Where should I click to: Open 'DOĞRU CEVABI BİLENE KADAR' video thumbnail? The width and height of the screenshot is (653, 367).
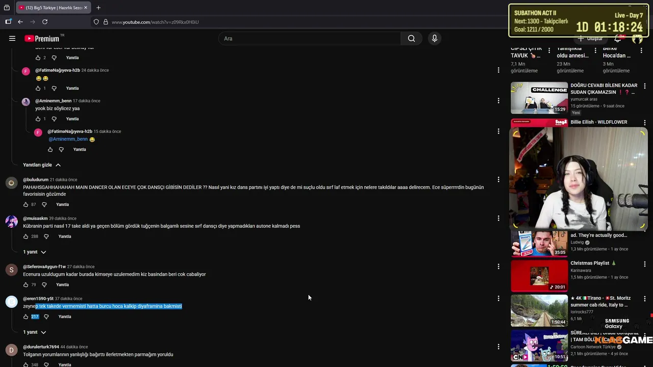539,98
